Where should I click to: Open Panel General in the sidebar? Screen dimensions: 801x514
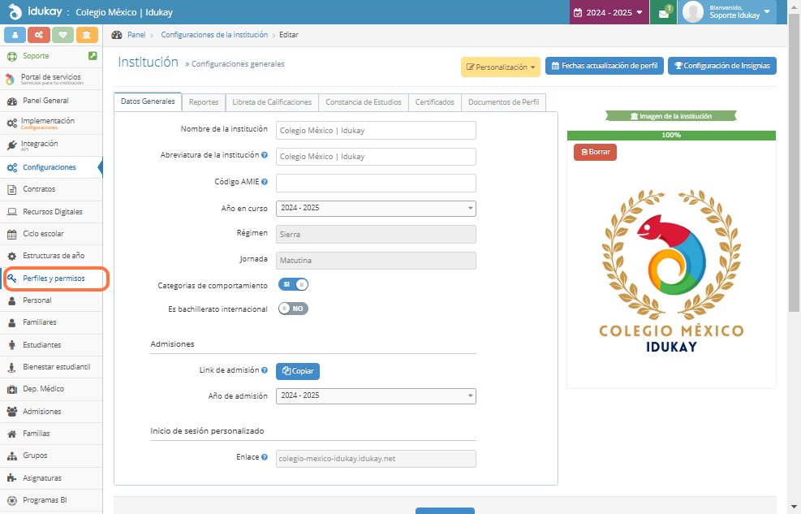51,101
